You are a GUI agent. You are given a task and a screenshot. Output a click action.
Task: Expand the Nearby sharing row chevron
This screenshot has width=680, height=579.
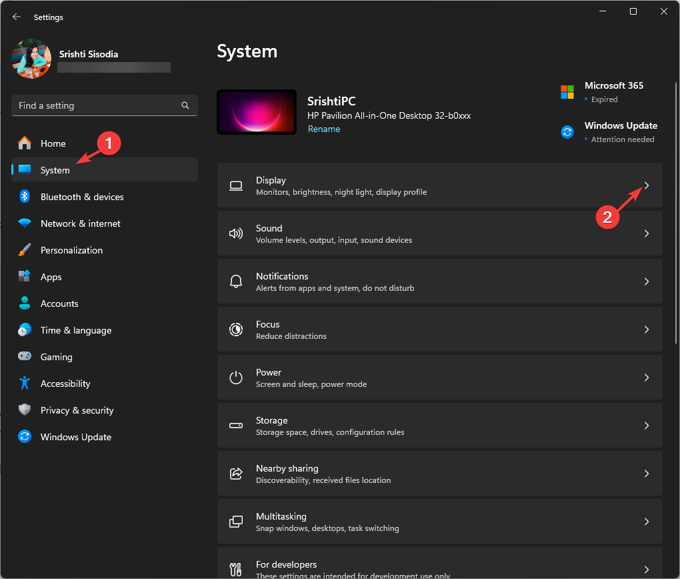(x=647, y=474)
